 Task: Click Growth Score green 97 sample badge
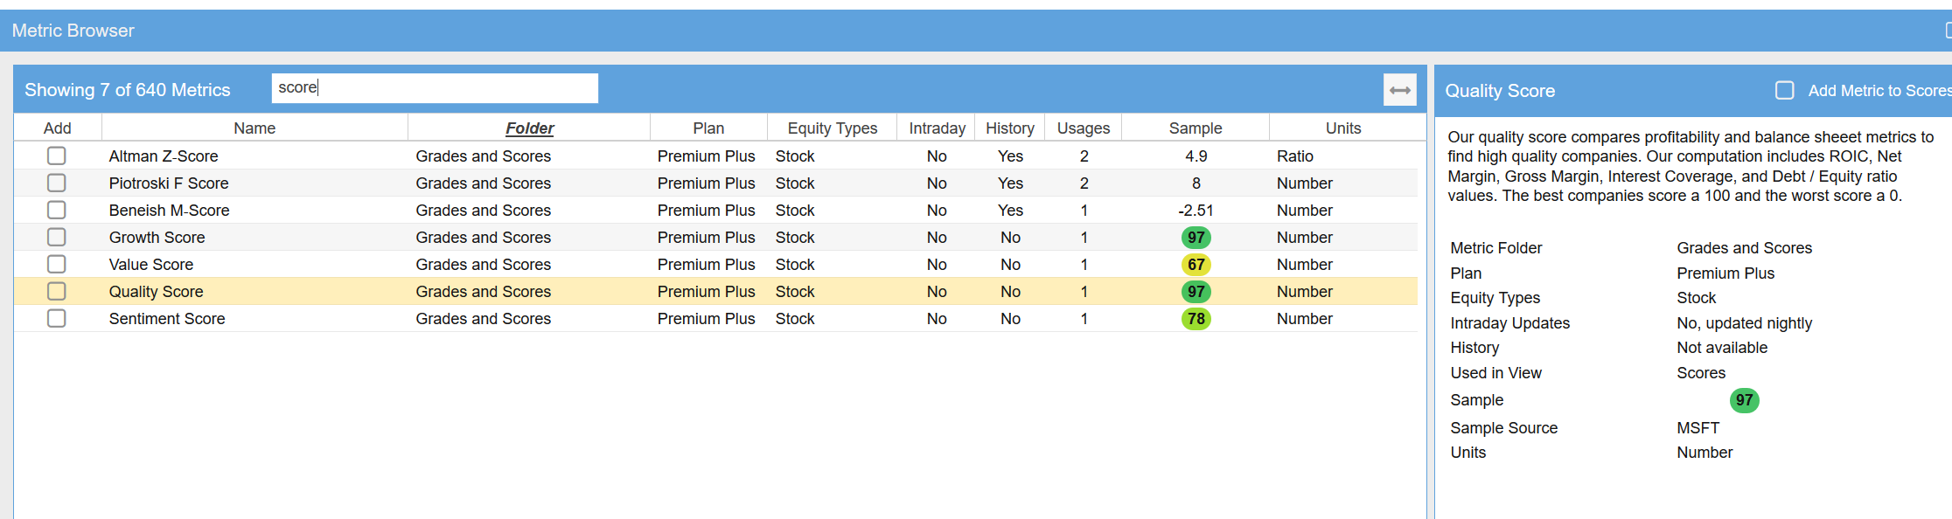[x=1196, y=238]
